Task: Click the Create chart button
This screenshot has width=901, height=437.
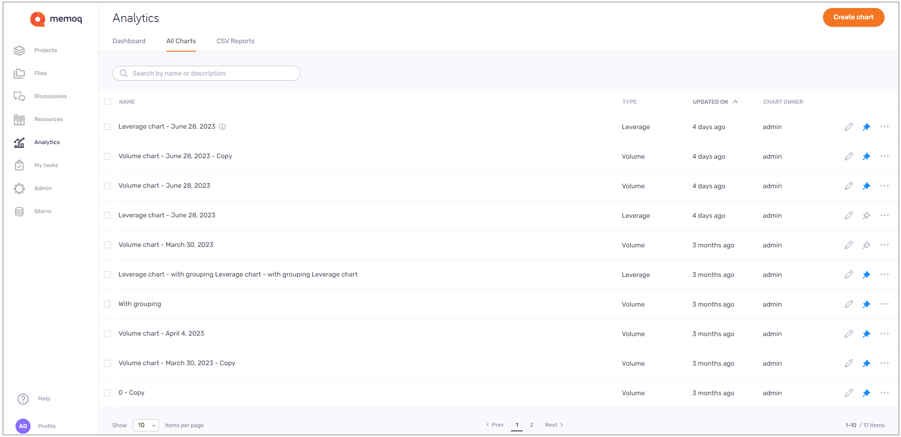Action: (853, 17)
